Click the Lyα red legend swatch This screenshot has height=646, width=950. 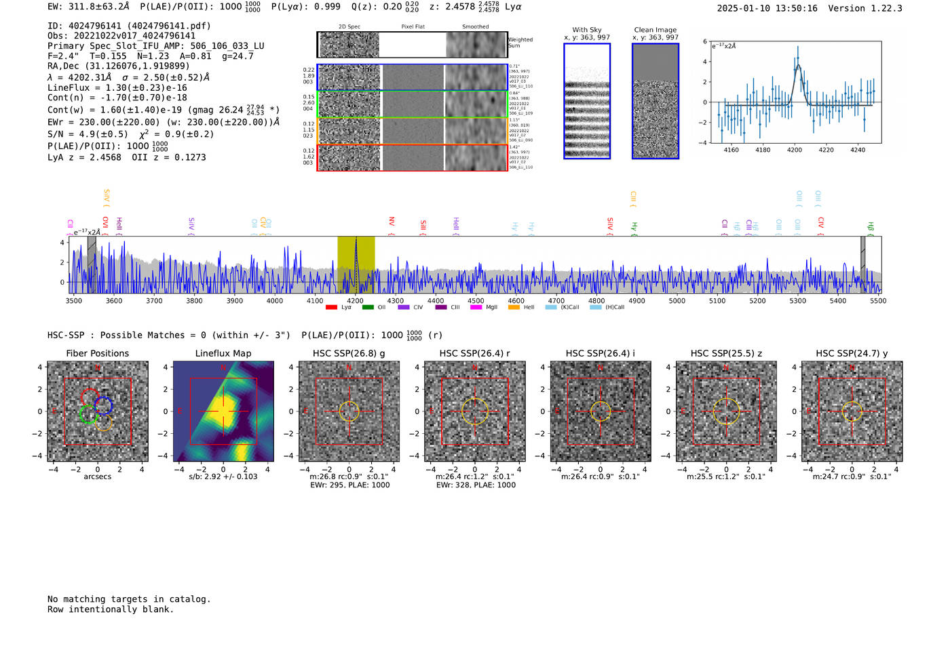[x=331, y=308]
